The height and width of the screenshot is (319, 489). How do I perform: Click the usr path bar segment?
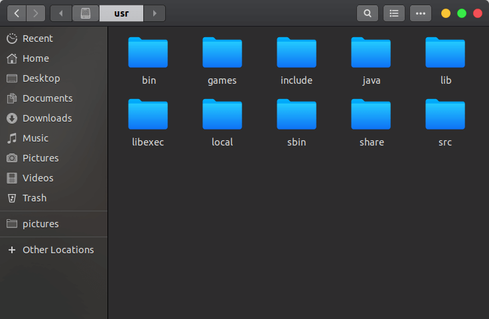[x=121, y=13]
